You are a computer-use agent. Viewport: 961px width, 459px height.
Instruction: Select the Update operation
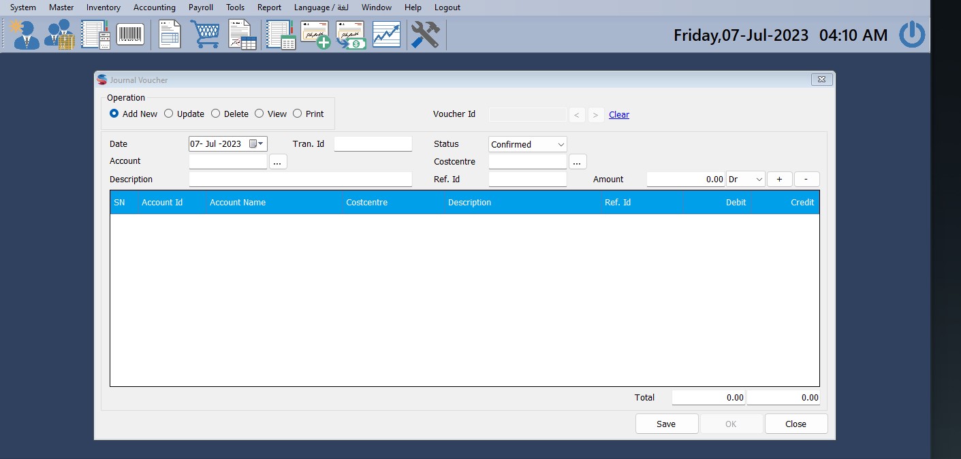184,114
